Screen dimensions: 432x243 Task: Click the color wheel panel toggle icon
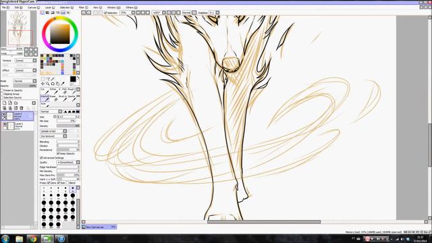[43, 13]
